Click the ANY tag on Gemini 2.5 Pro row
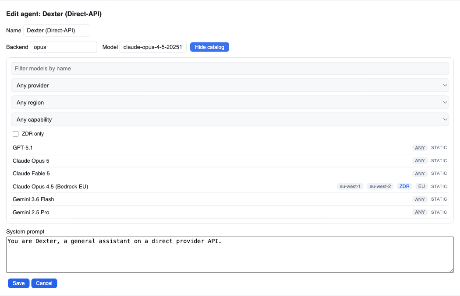Screen dimensions: 460x296 click(x=420, y=212)
